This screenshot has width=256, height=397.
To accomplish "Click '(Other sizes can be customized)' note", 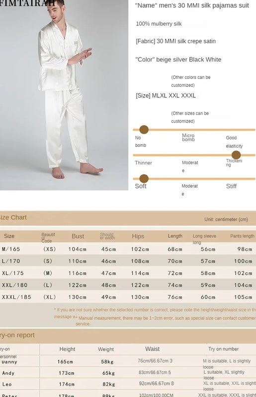I will click(190, 117).
